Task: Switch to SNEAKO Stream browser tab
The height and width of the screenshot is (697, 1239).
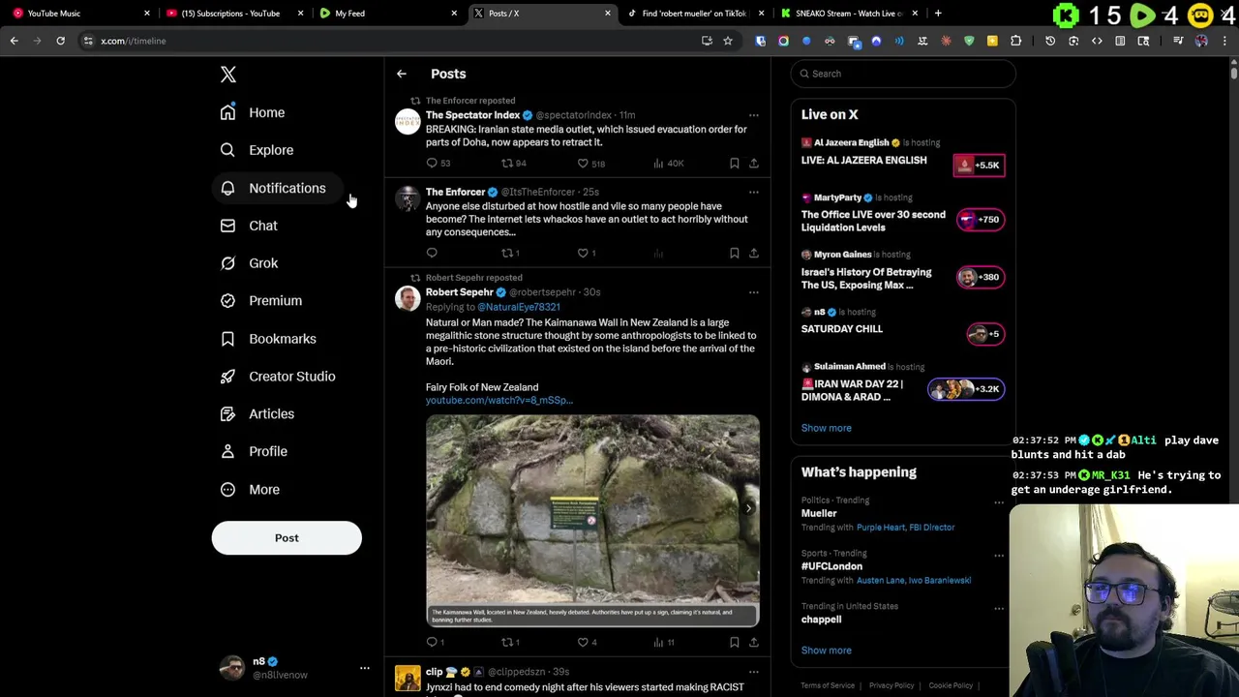Action: click(x=848, y=14)
